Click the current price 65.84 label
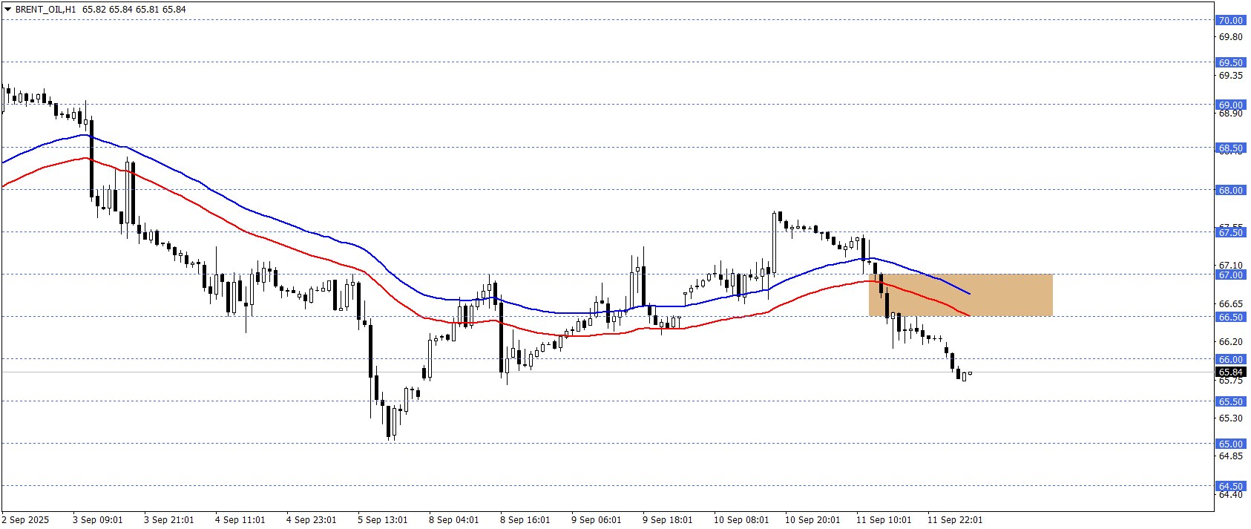1251x529 pixels. [x=1230, y=372]
